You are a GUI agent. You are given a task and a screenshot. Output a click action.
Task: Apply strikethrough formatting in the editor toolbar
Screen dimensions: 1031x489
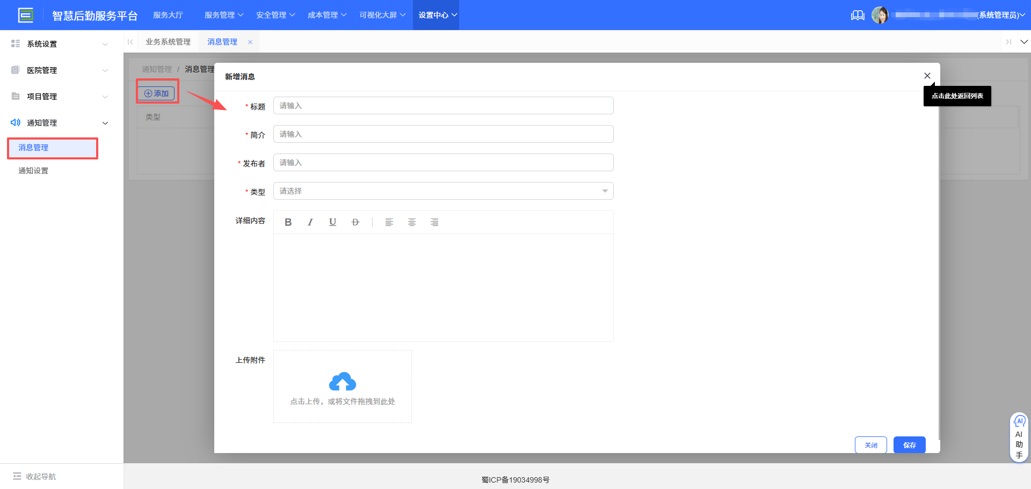pyautogui.click(x=355, y=222)
